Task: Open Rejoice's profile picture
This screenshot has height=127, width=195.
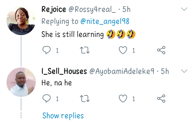Action: [x=21, y=21]
